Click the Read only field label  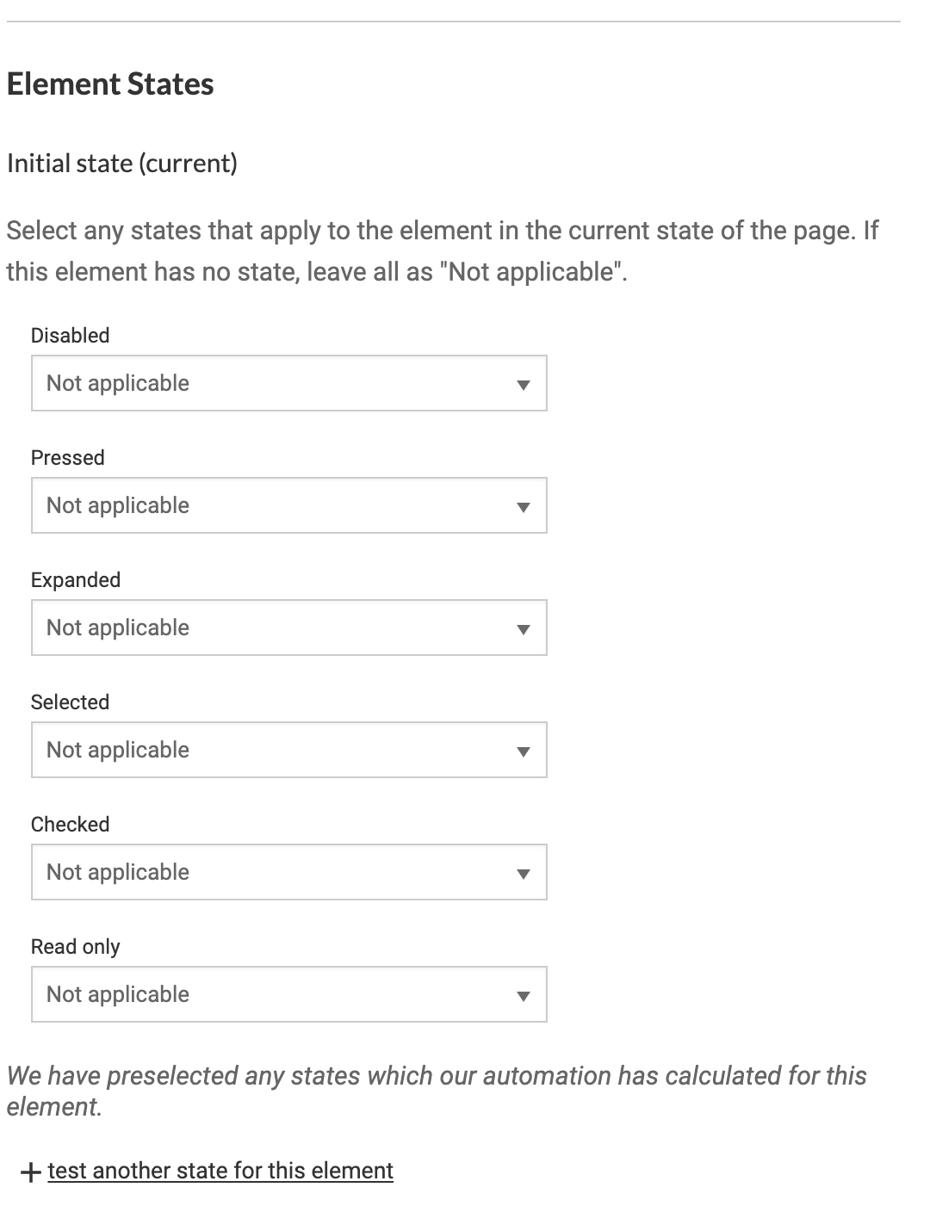point(75,946)
